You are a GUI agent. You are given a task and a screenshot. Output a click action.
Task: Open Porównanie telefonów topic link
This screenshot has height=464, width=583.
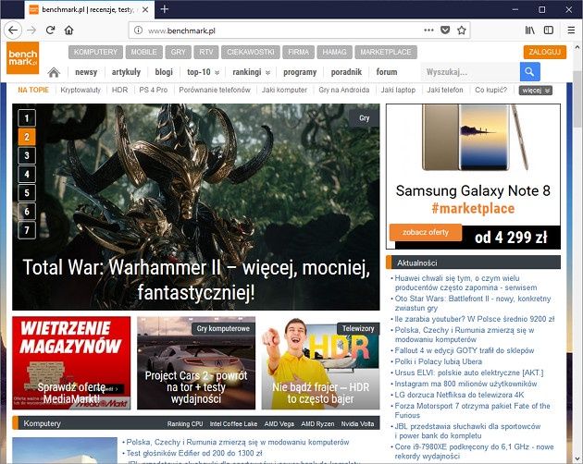pyautogui.click(x=215, y=90)
